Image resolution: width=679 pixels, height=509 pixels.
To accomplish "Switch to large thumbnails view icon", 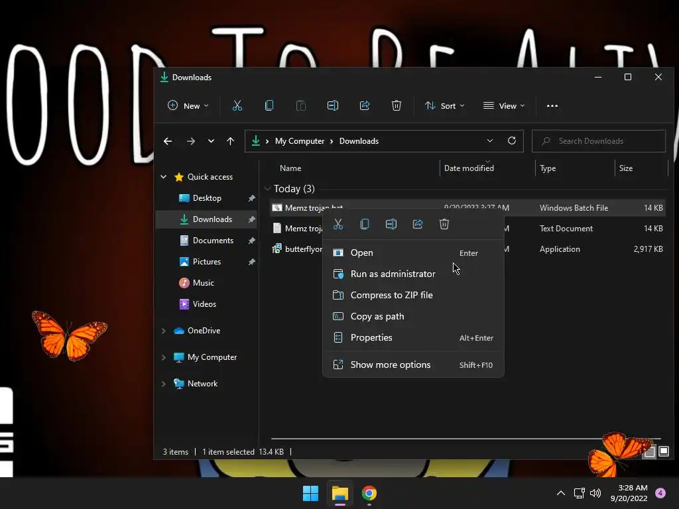I will tap(664, 452).
